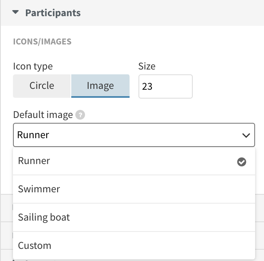Click the checkmark icon beside Runner
Image resolution: width=264 pixels, height=261 pixels.
click(242, 162)
